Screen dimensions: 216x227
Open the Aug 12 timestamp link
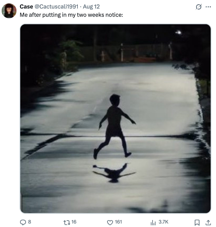[91, 6]
